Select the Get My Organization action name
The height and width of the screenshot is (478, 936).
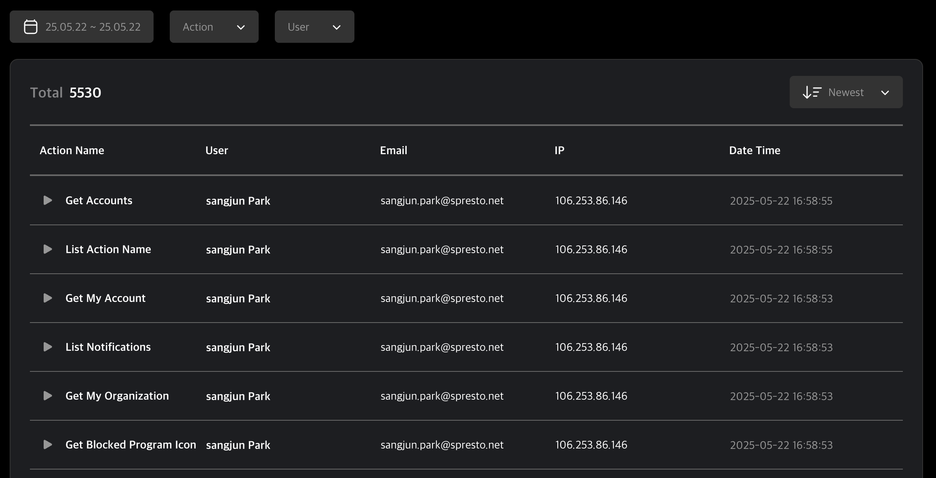click(x=117, y=396)
